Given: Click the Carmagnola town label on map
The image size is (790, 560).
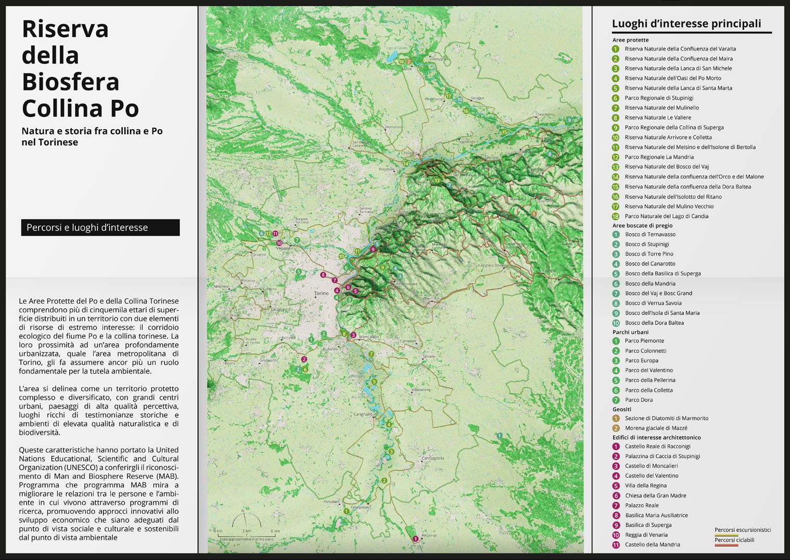Looking at the screenshot, I should [x=433, y=459].
